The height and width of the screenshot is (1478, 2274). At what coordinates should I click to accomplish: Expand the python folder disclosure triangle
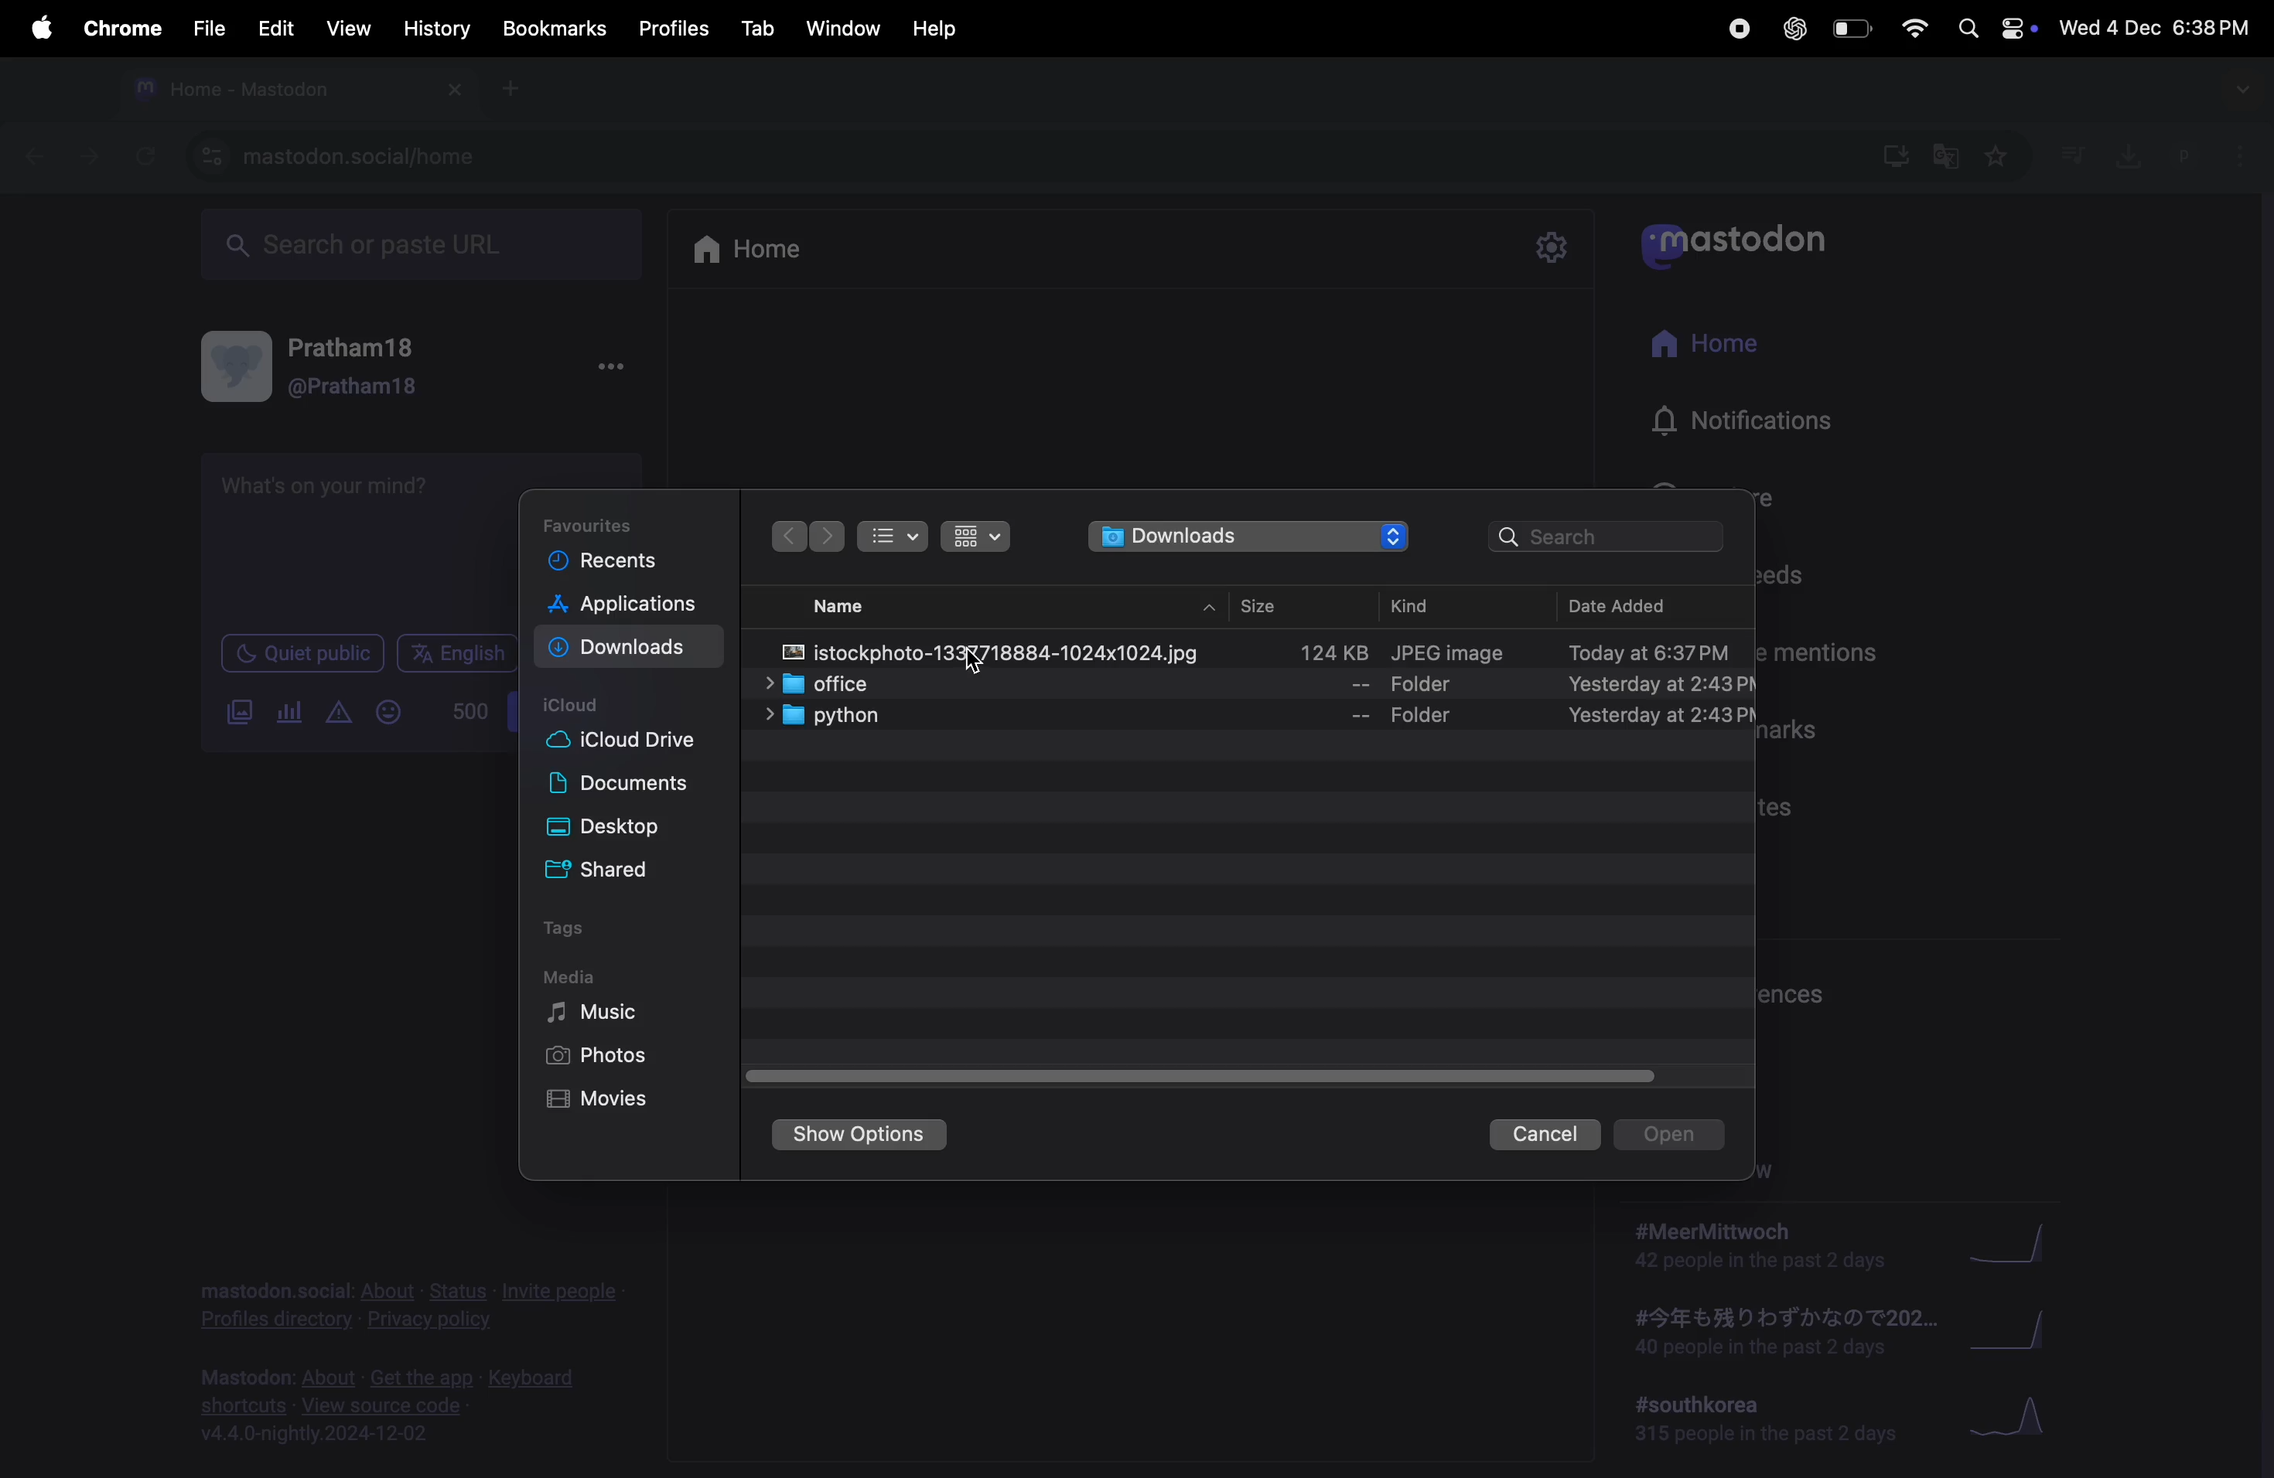click(769, 716)
